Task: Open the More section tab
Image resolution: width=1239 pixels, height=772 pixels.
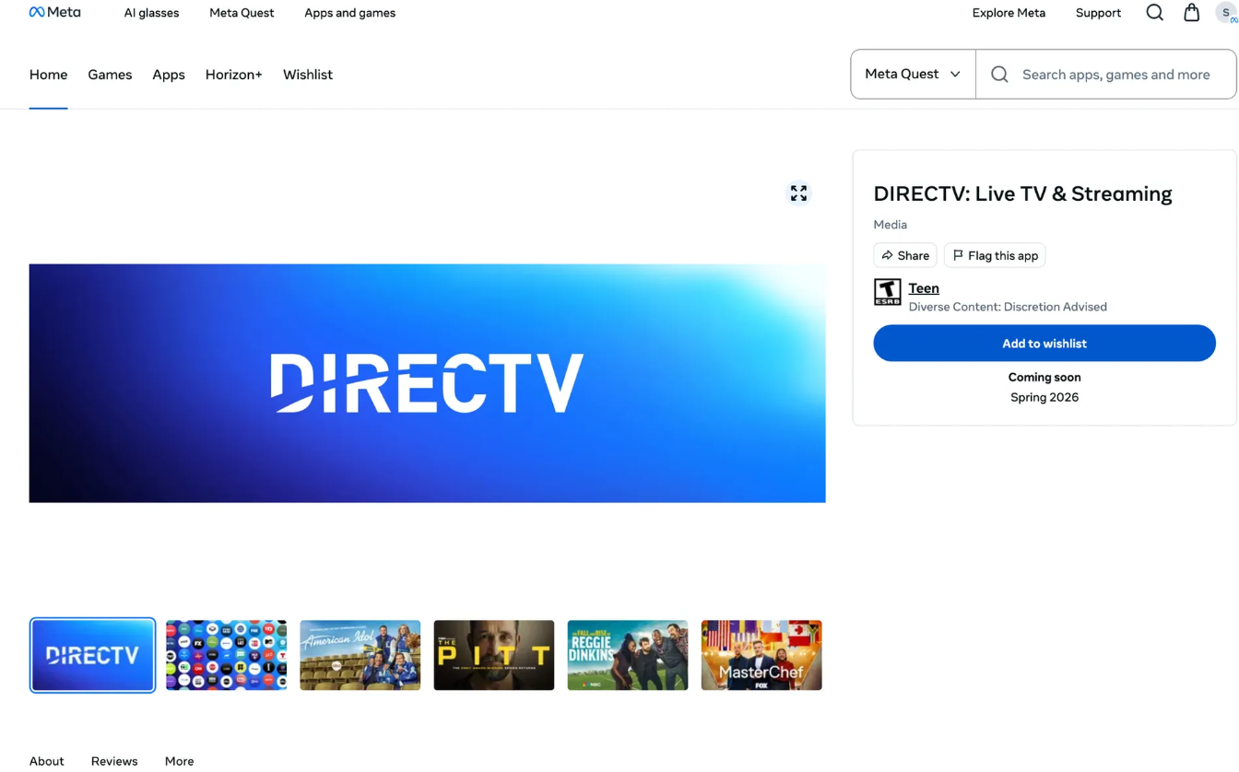Action: [179, 761]
